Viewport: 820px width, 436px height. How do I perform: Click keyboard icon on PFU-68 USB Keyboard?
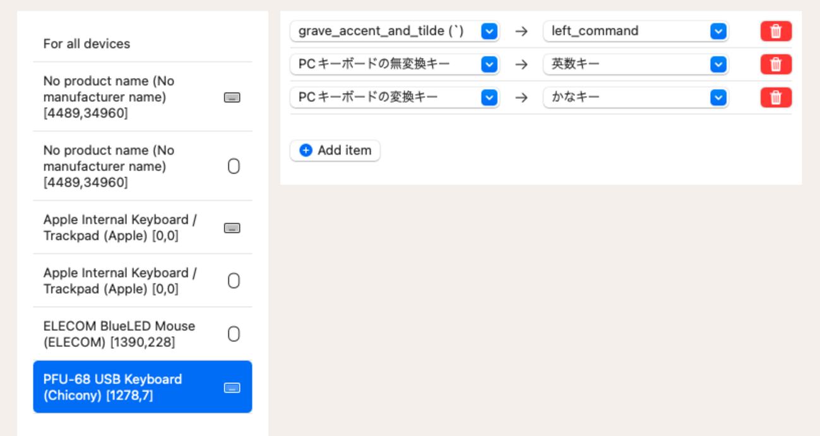coord(232,387)
